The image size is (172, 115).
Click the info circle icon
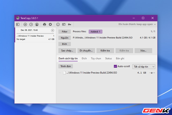click(58, 24)
